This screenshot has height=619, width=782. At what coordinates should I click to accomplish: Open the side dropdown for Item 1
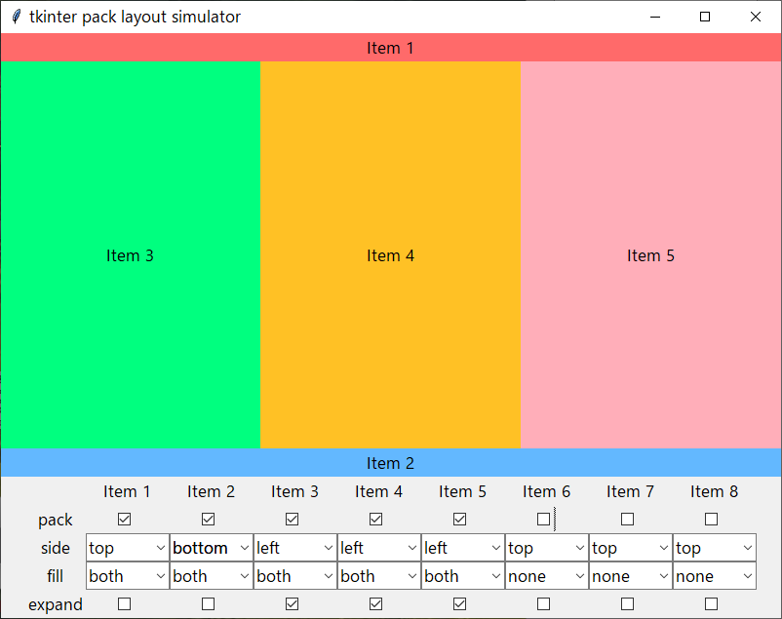pos(128,548)
